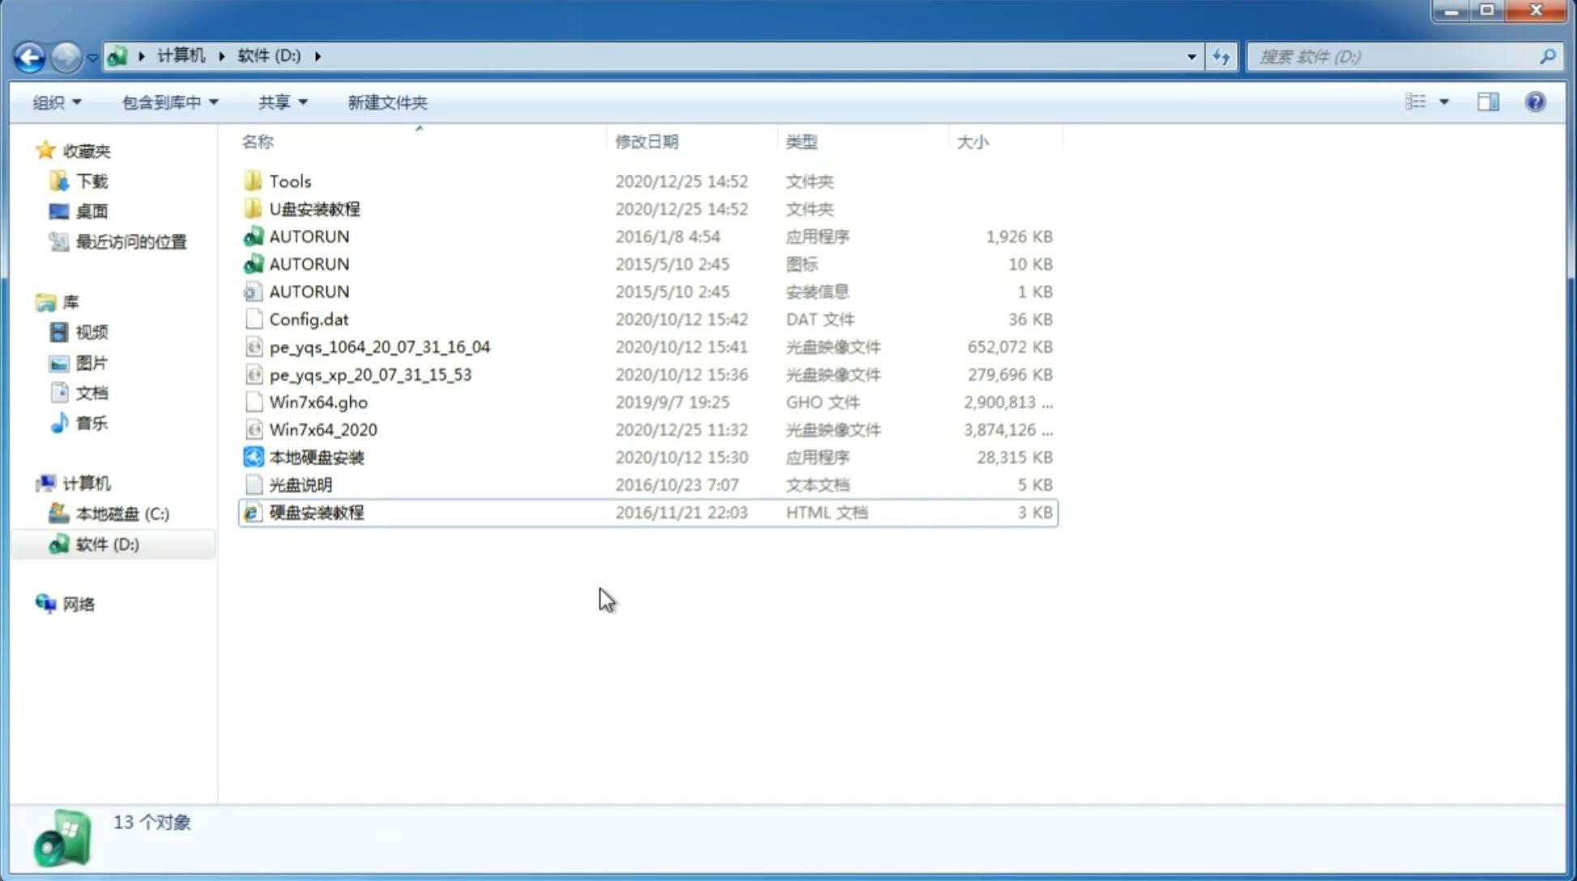Open the U盘安装教程 folder
Image resolution: width=1577 pixels, height=881 pixels.
(314, 208)
